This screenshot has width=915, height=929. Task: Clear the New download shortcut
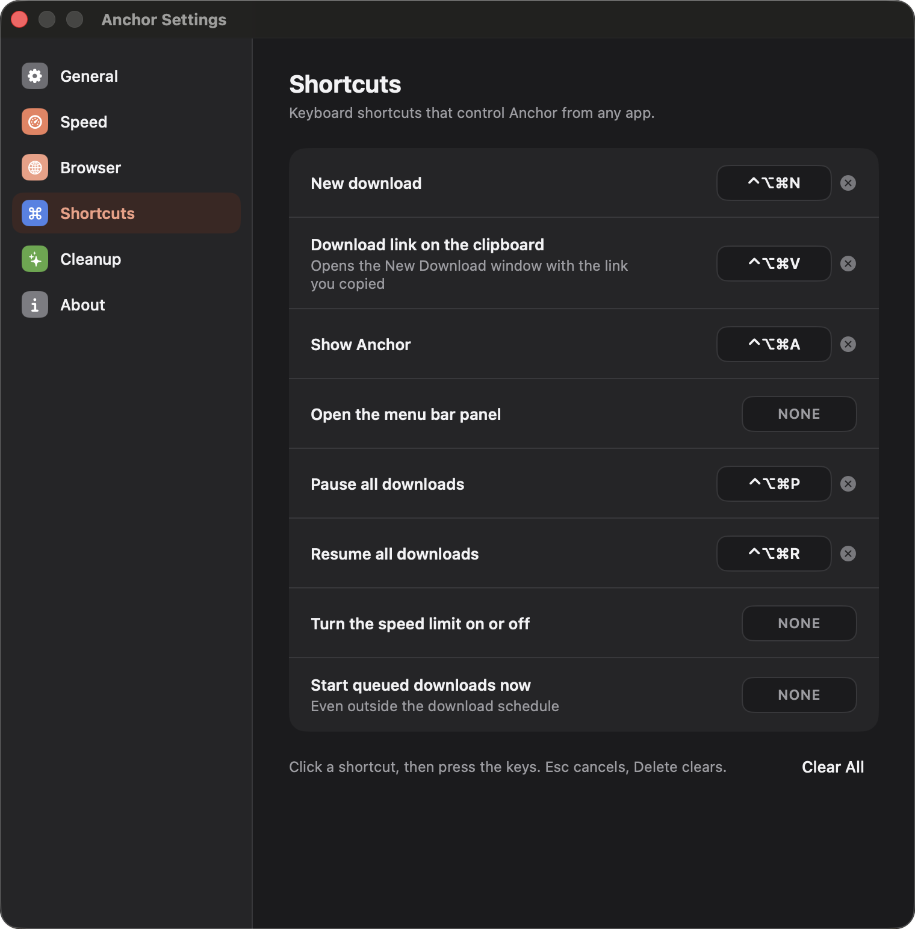pos(848,183)
